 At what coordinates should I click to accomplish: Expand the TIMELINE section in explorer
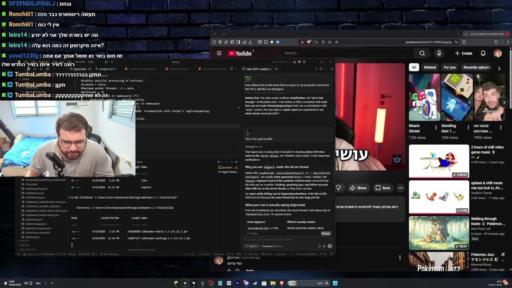pos(24,245)
